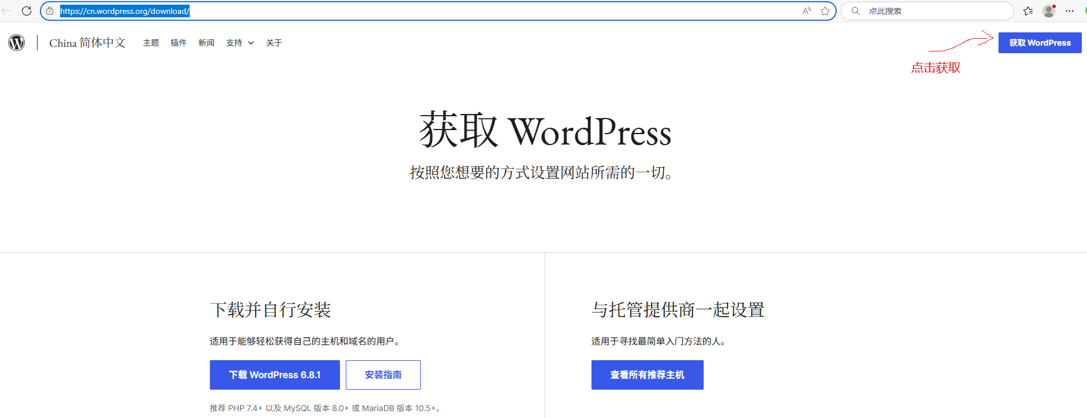Click subtitle 按照您想要的方式设置网站所需的一切。
The height and width of the screenshot is (418, 1087).
click(x=542, y=172)
